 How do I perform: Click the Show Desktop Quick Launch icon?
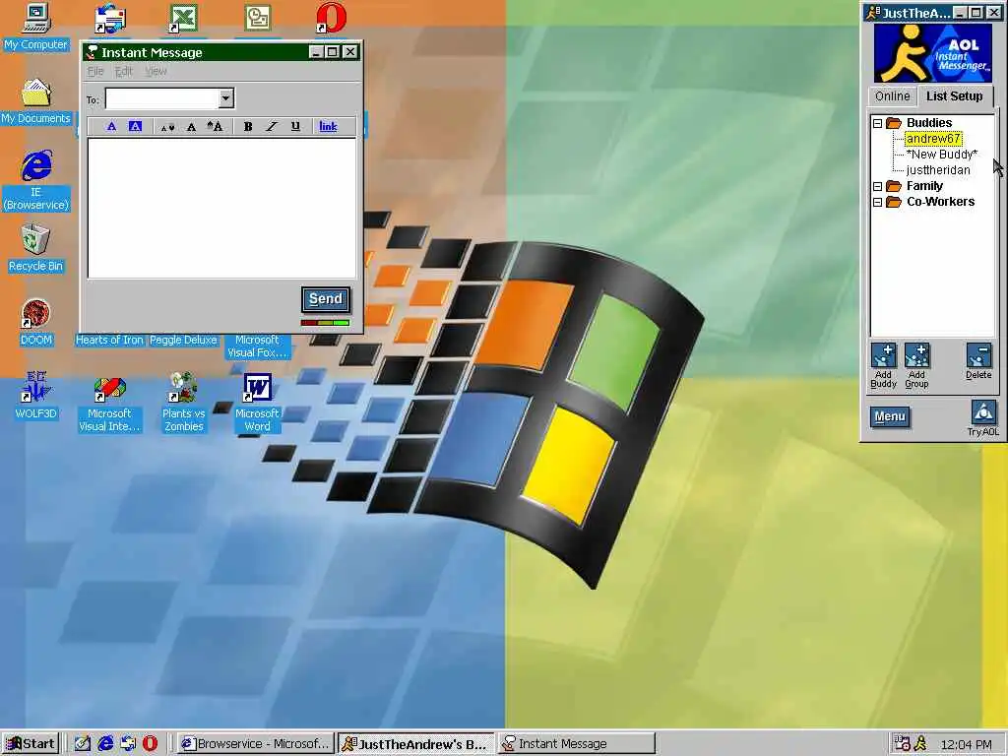[x=83, y=744]
